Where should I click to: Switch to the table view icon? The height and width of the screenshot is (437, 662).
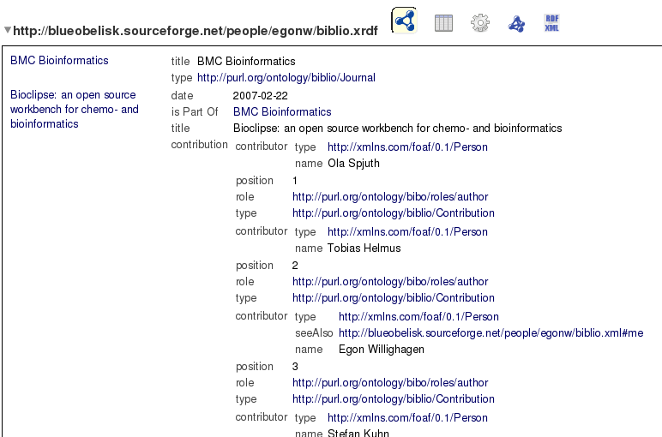point(443,23)
